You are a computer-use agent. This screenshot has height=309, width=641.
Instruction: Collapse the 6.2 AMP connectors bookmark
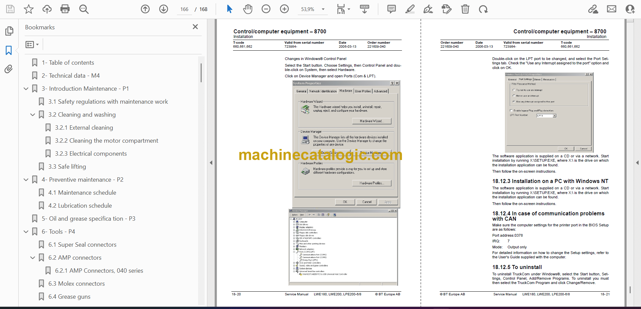pos(33,258)
